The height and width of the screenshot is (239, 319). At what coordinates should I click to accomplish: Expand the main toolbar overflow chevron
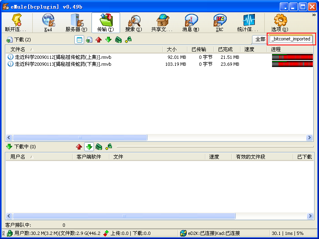coord(314,15)
